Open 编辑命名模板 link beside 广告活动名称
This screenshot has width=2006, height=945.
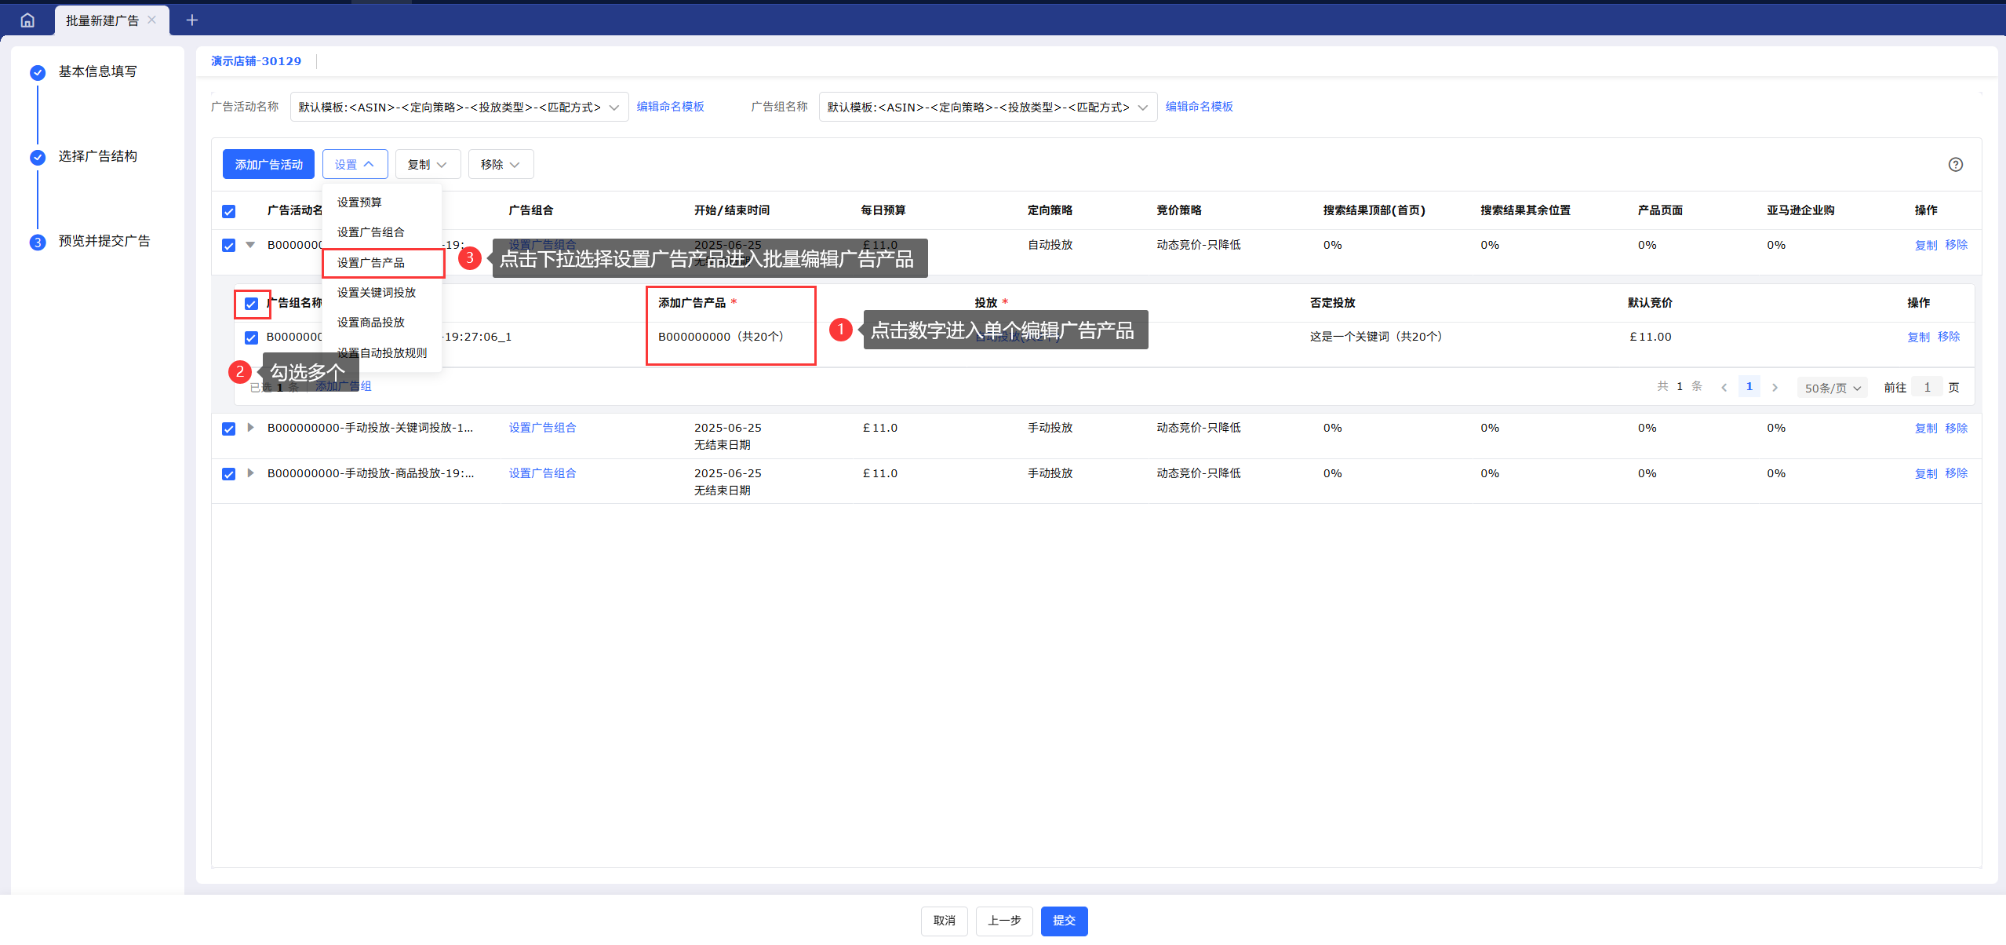(x=670, y=107)
